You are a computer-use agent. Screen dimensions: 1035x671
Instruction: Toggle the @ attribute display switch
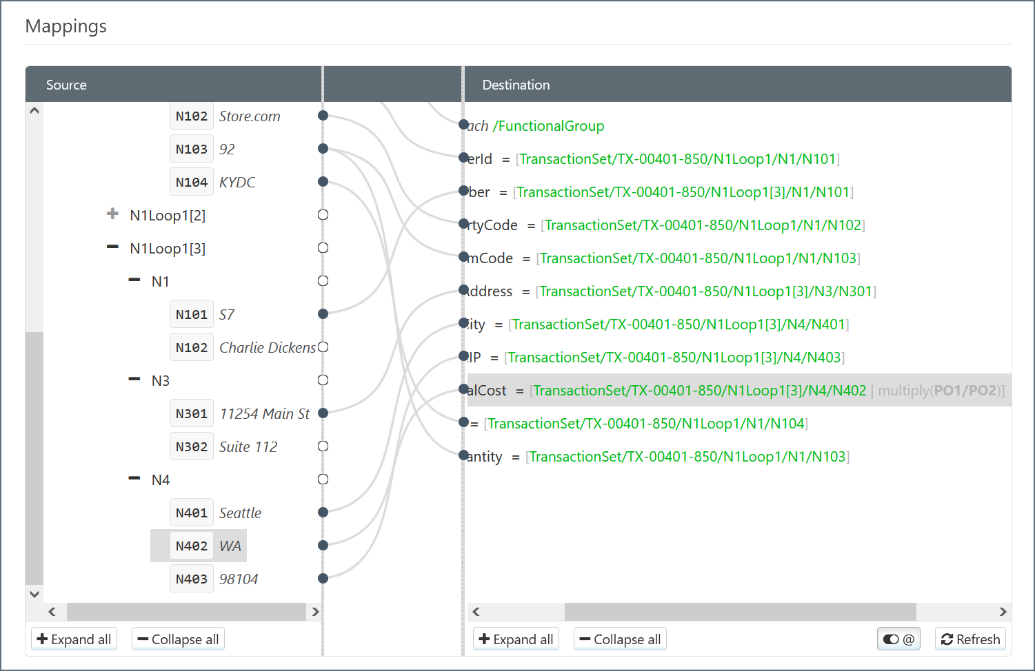(x=898, y=639)
